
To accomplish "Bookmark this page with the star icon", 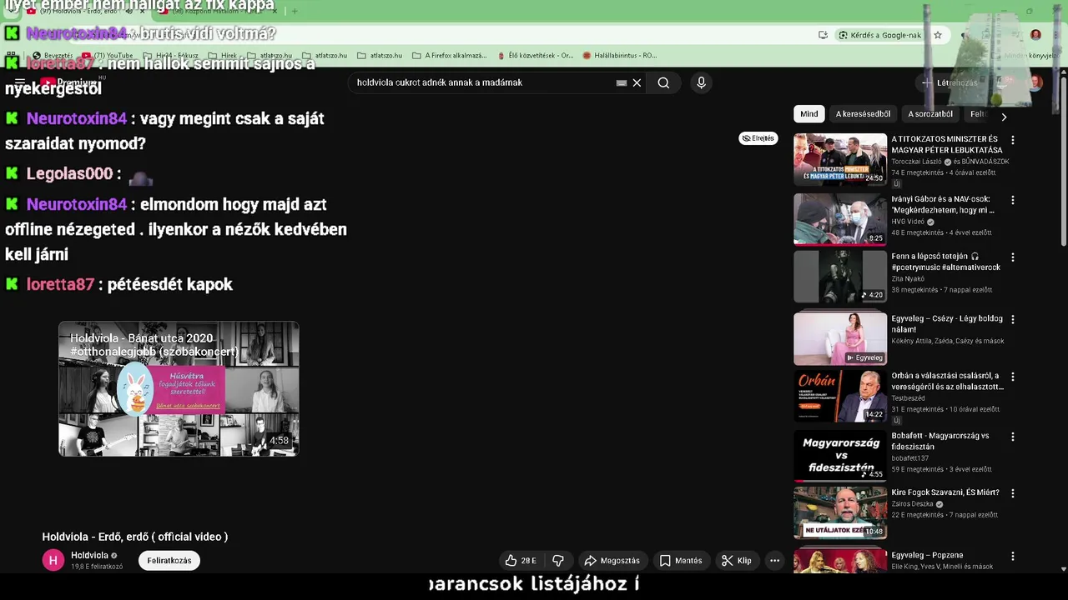I will click(x=938, y=35).
